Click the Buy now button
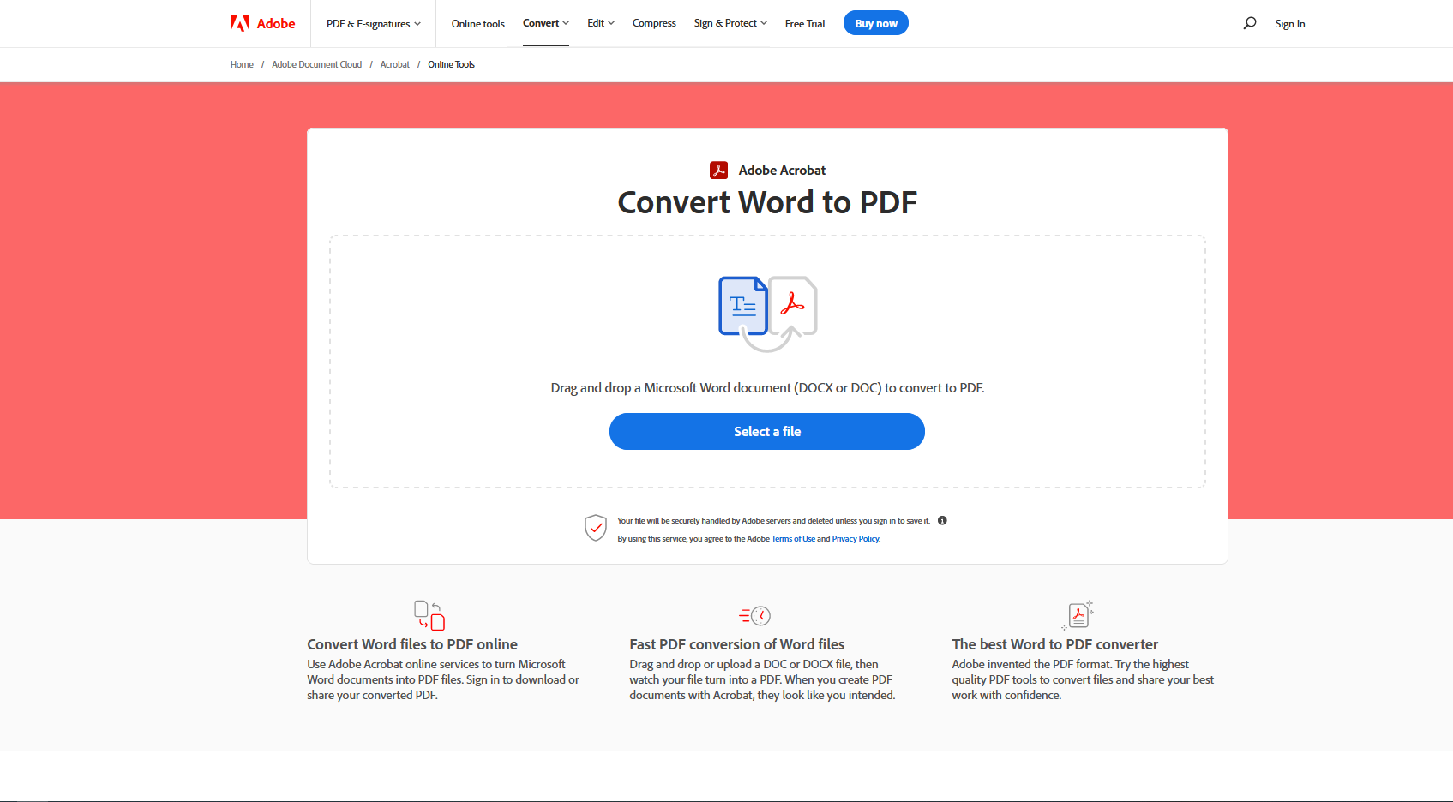This screenshot has height=802, width=1453. point(876,23)
